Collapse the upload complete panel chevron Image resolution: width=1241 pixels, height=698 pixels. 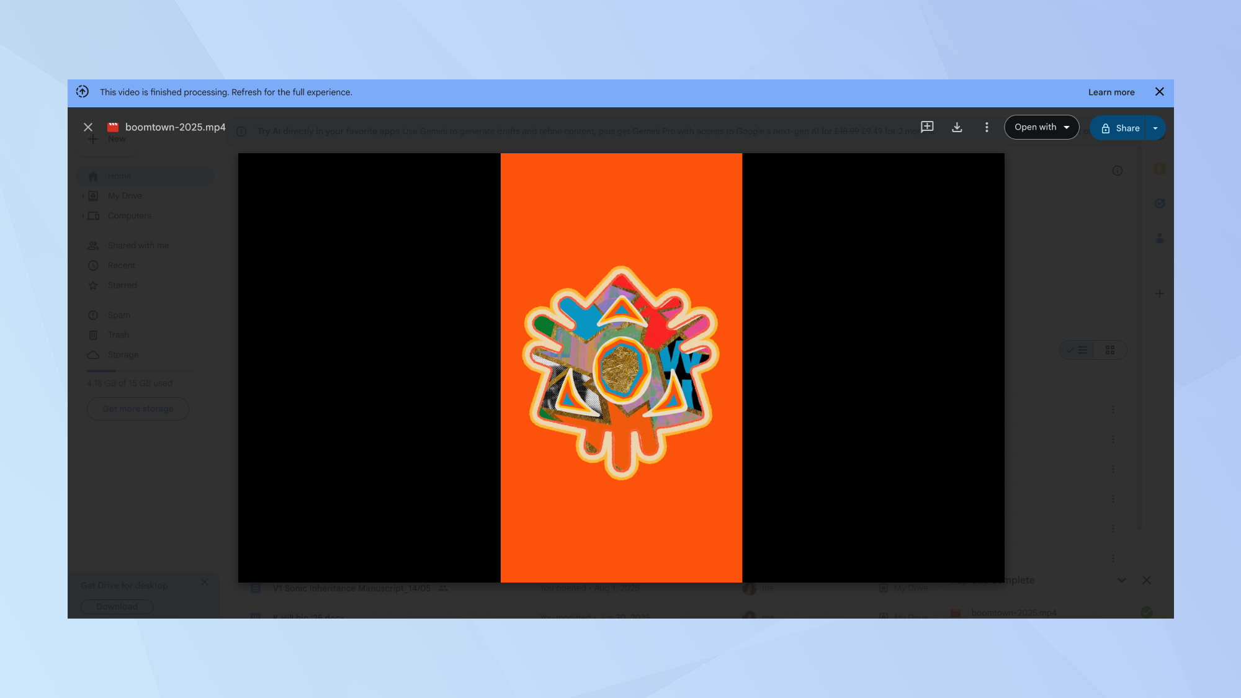(x=1122, y=580)
